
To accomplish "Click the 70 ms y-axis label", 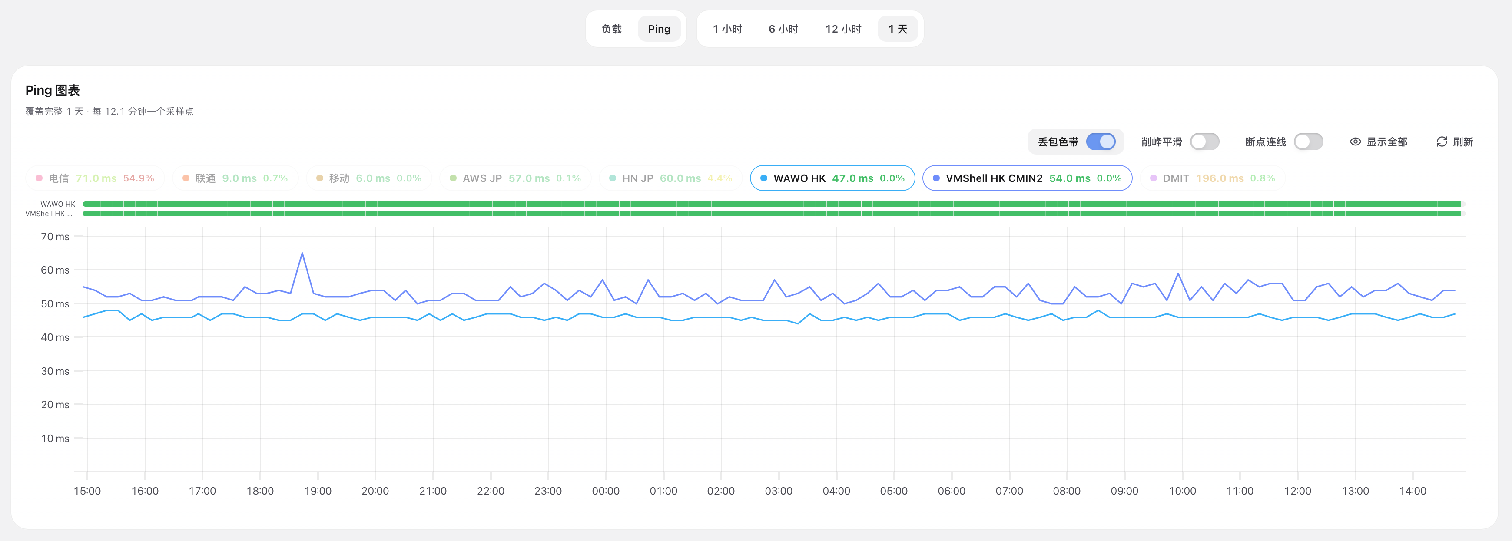I will pyautogui.click(x=55, y=237).
